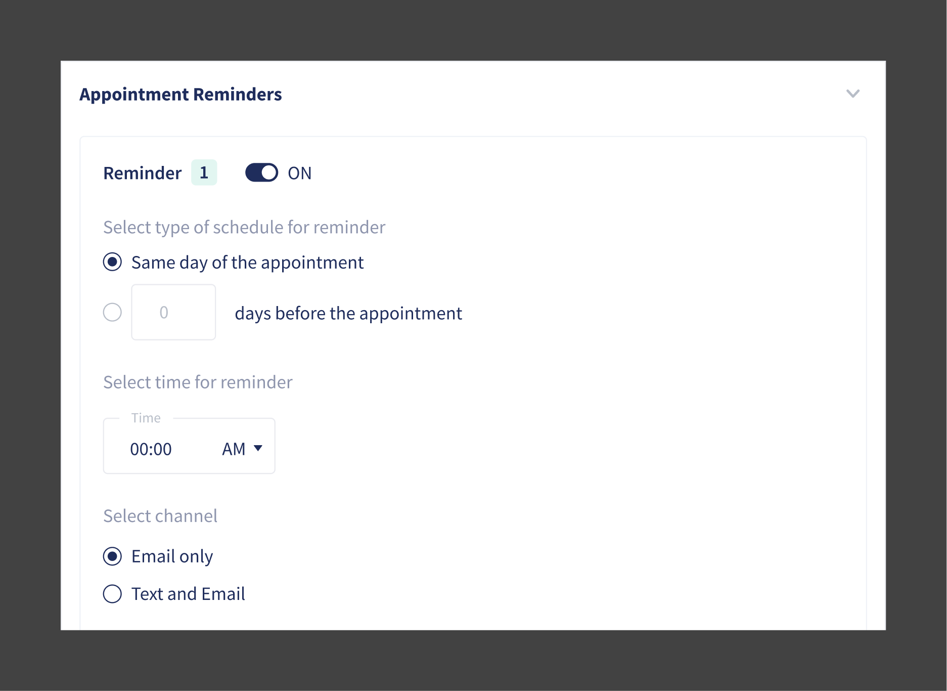Click the Time field showing 00:00
Viewport: 947px width, 691px height.
pos(151,448)
